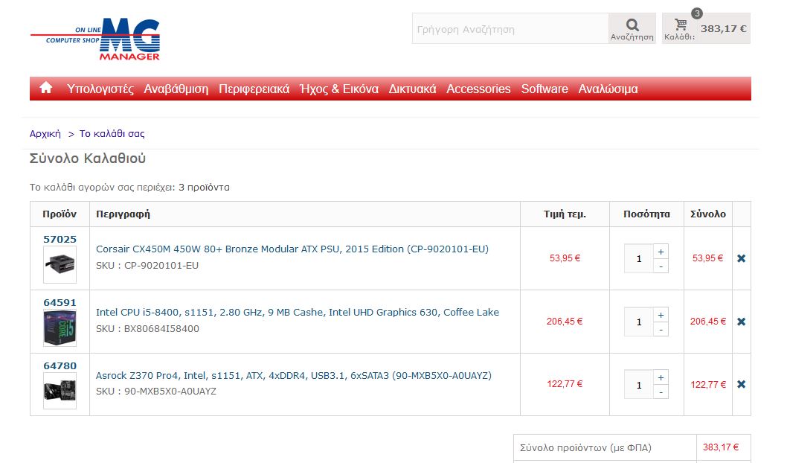Click the Περιγραφή column header
The height and width of the screenshot is (463, 787).
click(123, 214)
